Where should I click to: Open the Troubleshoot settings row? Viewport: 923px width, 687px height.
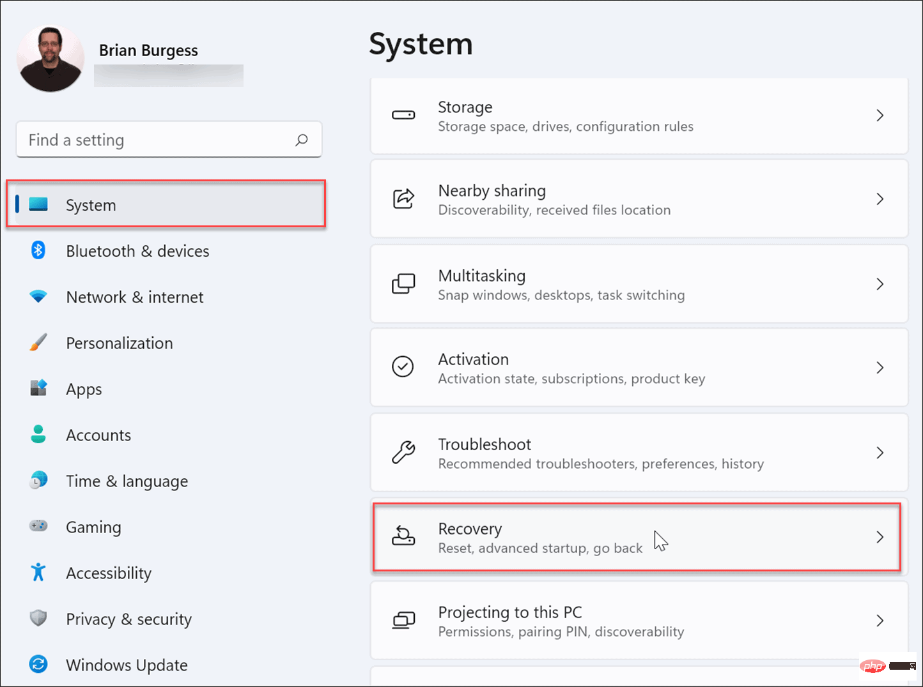[x=639, y=453]
